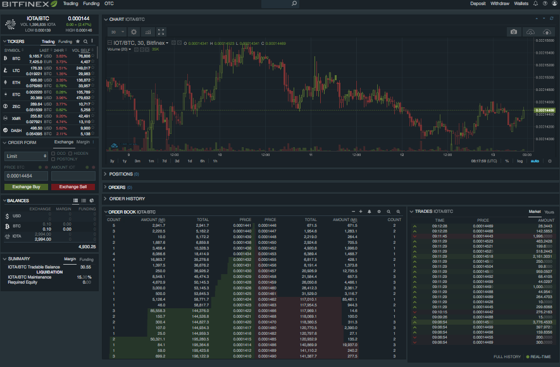Open tickers panel options menu
The height and width of the screenshot is (367, 560).
[92, 41]
